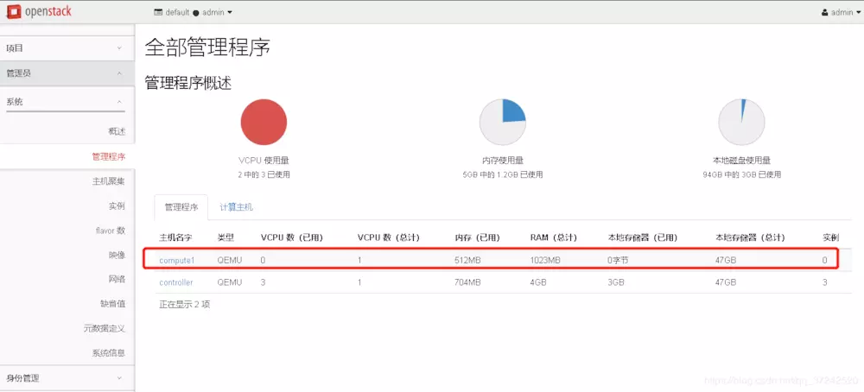The width and height of the screenshot is (864, 392).
Task: Click the 全部管理程序 page heading
Action: point(207,47)
